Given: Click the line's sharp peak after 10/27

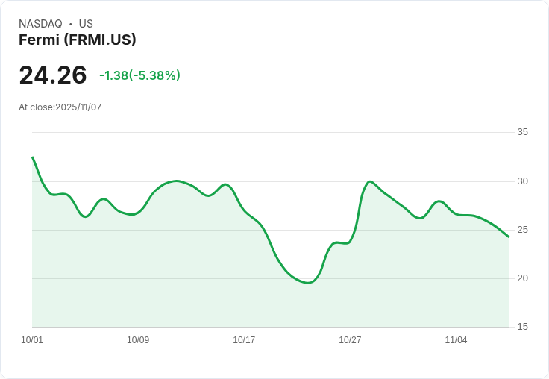Looking at the screenshot, I should tap(370, 181).
